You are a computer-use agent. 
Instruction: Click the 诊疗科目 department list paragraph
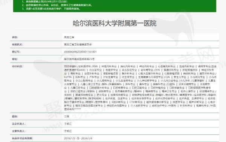point(140,88)
